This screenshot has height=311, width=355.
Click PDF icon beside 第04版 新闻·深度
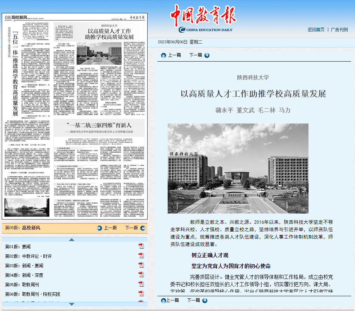[141, 274]
